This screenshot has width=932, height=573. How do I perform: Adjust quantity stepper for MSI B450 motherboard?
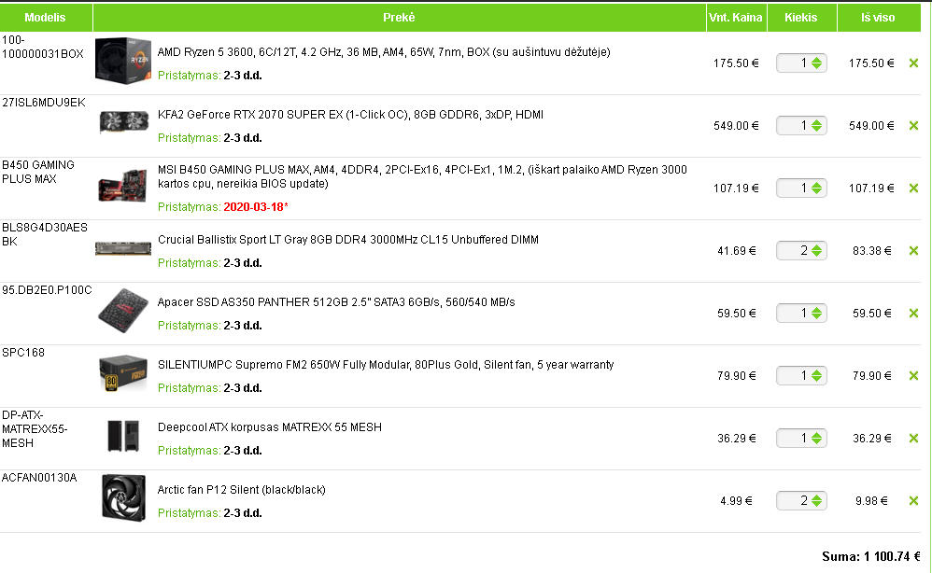click(x=817, y=189)
